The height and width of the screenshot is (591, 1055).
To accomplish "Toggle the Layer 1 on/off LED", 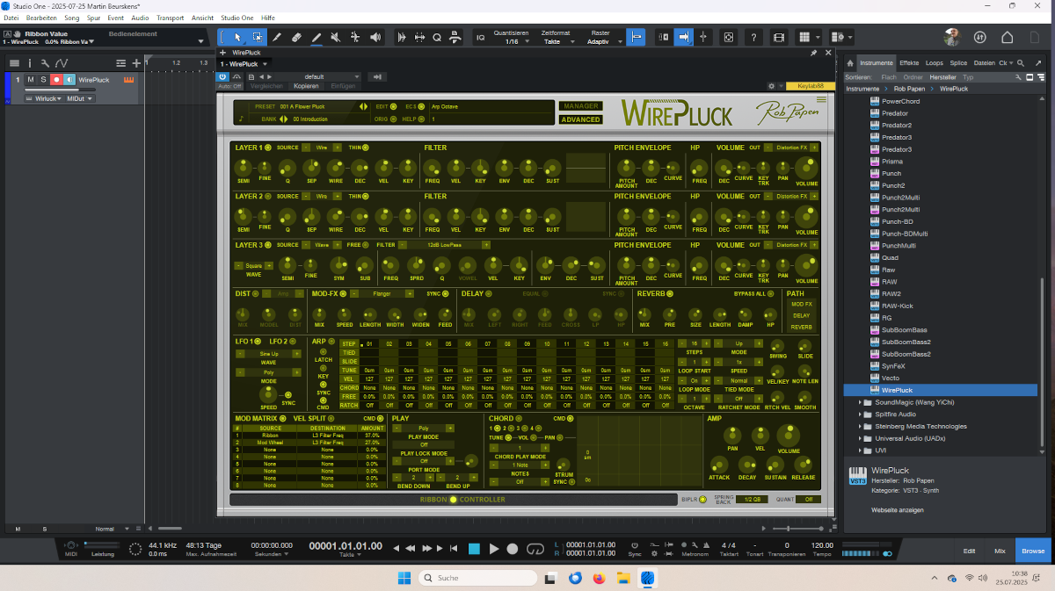I will [x=268, y=148].
